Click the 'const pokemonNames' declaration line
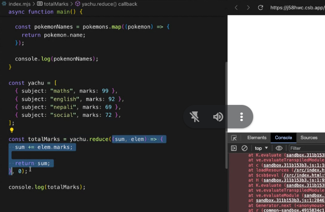The width and height of the screenshot is (325, 212). 92,27
